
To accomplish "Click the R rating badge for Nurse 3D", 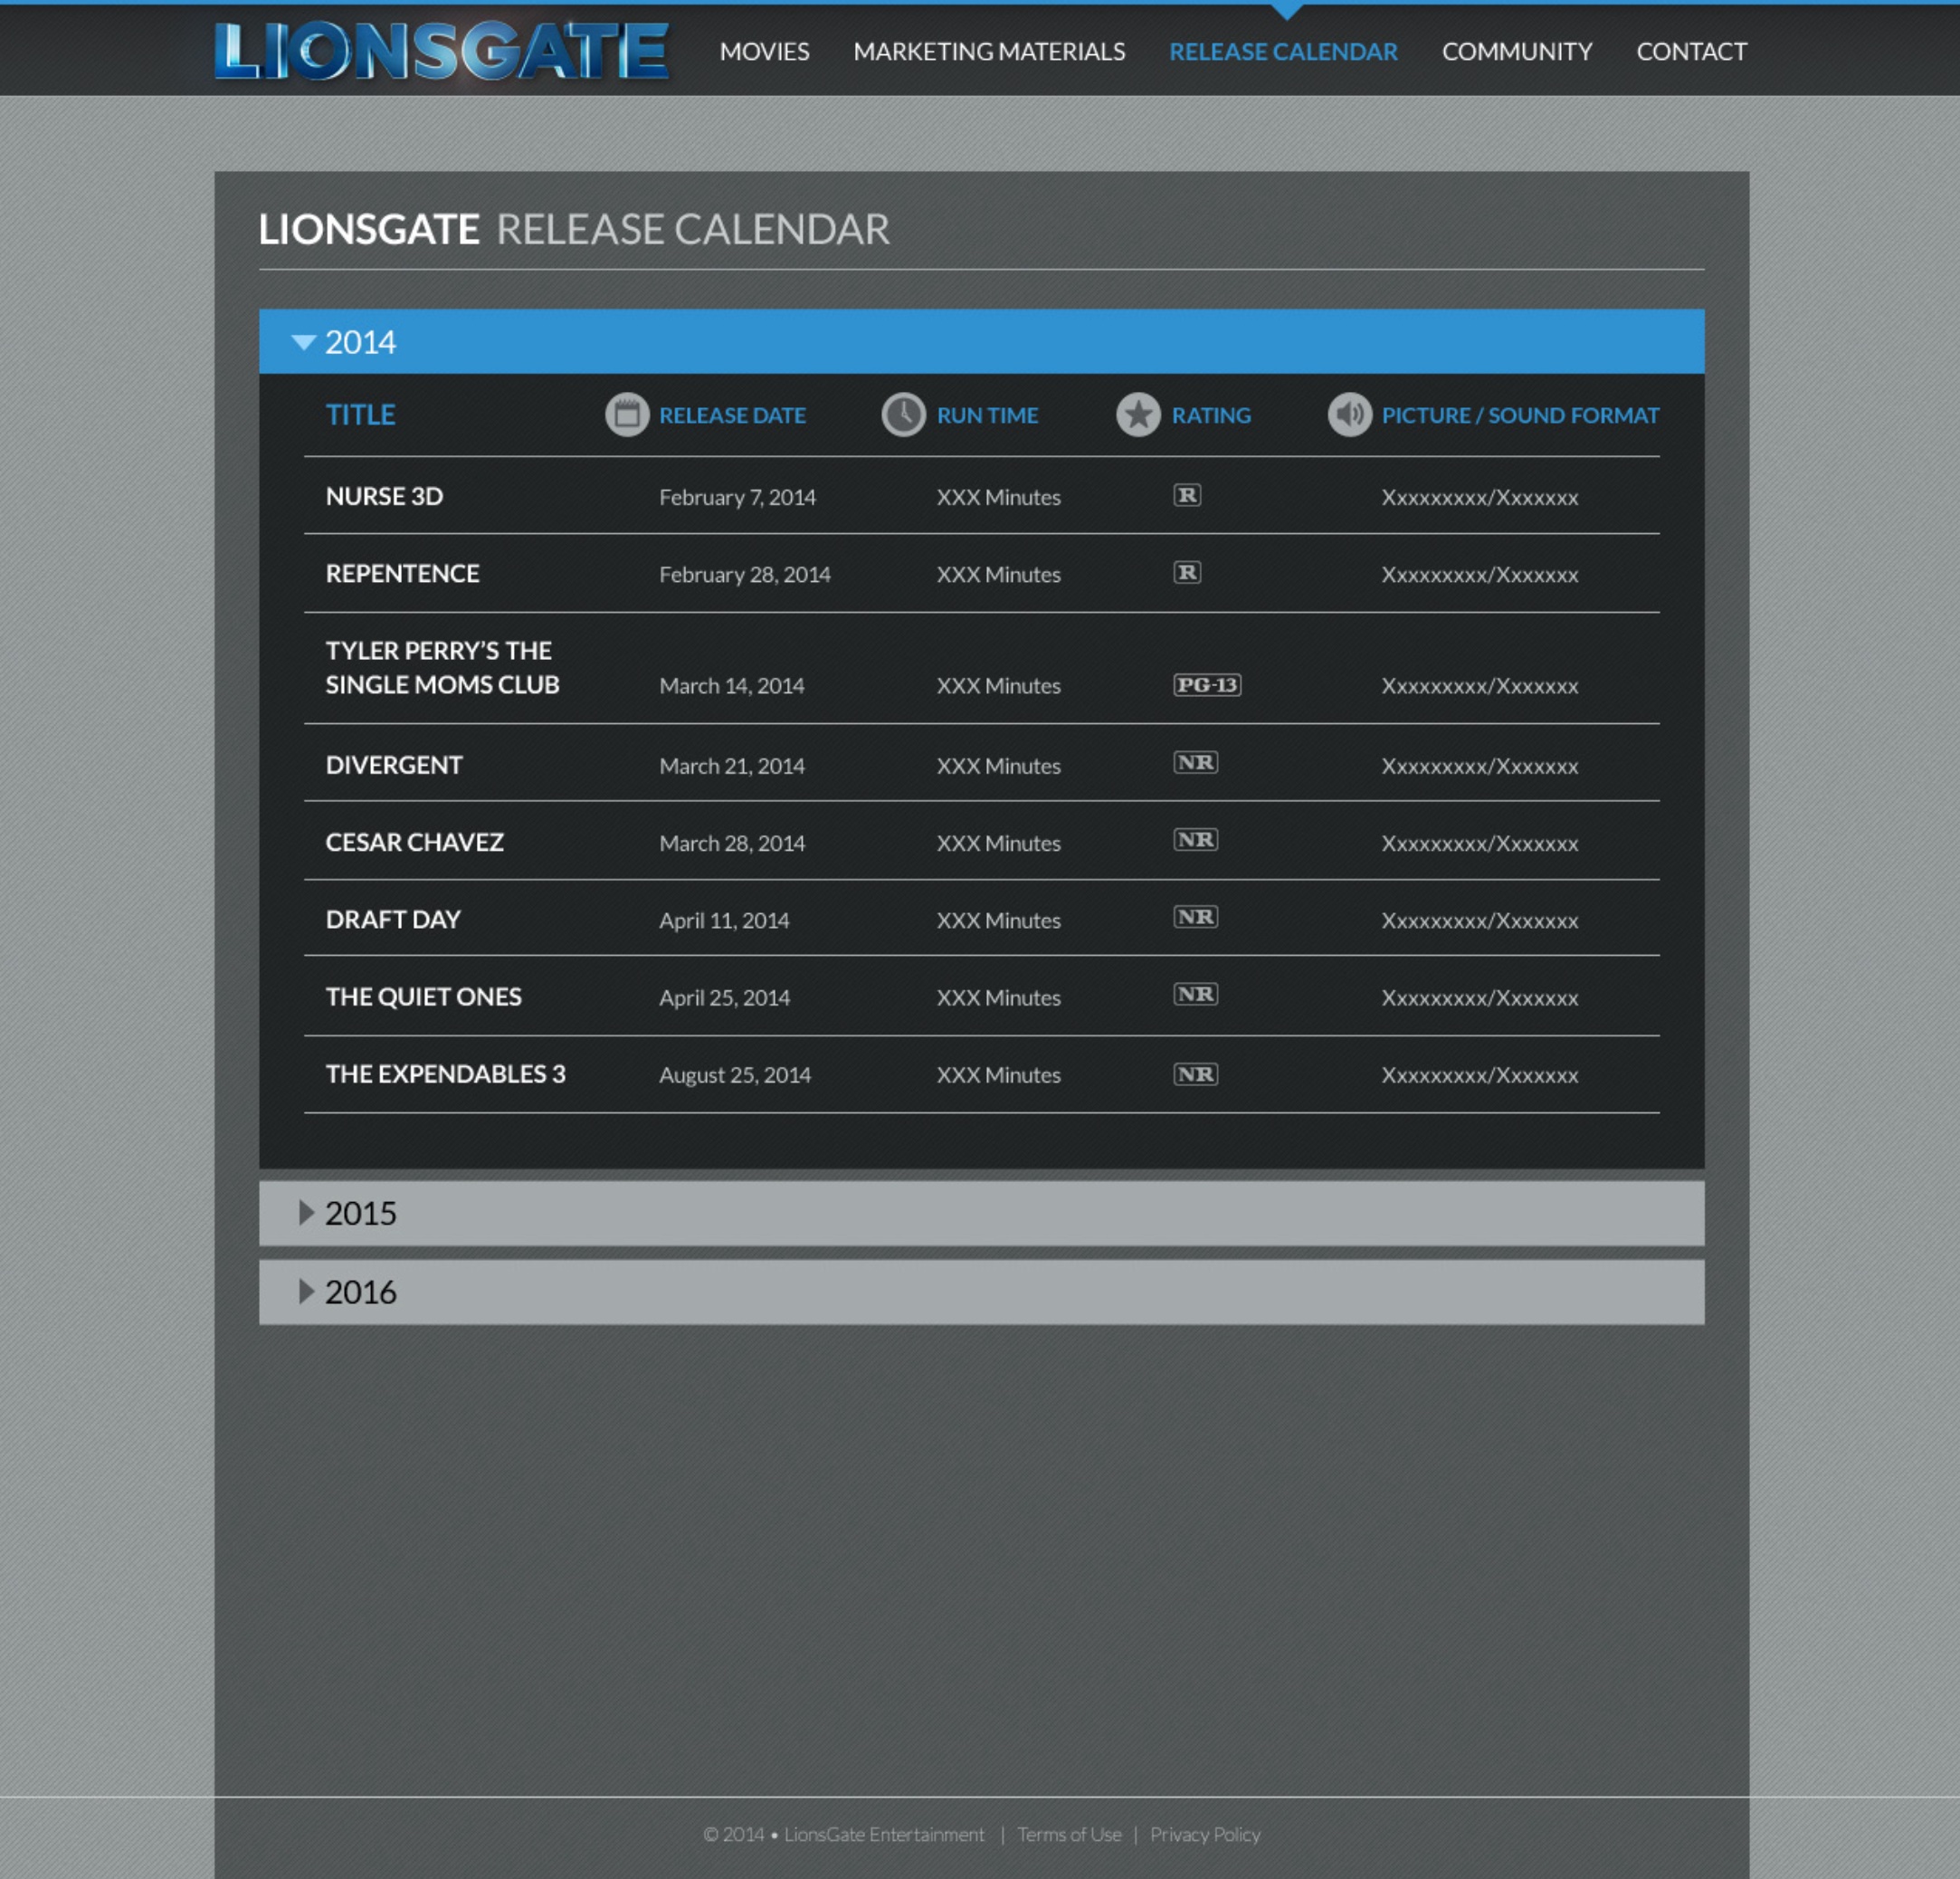I will point(1187,496).
